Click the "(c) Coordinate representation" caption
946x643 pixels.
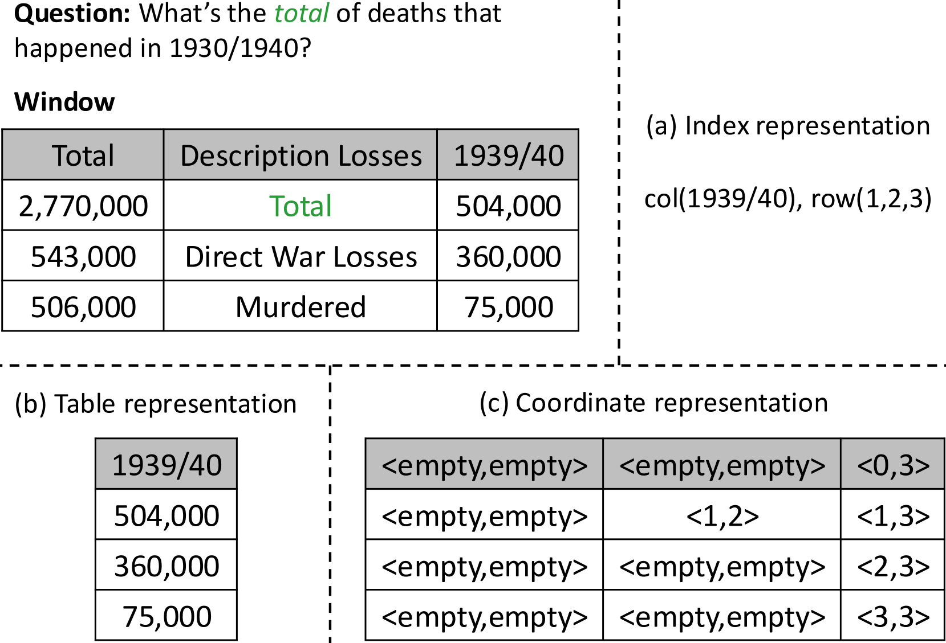(653, 403)
